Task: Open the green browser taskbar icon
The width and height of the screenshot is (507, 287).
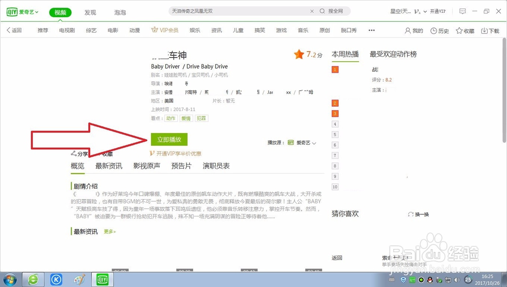Action: click(33, 279)
